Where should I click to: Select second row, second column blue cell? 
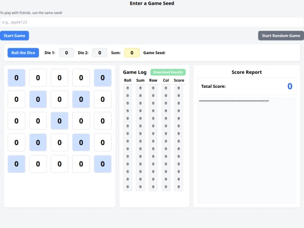[x=38, y=99]
